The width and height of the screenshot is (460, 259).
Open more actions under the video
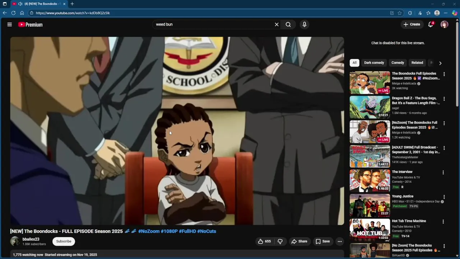tap(340, 241)
